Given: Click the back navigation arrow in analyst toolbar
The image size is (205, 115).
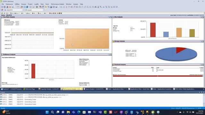Looking at the screenshot, I should click(4, 13).
